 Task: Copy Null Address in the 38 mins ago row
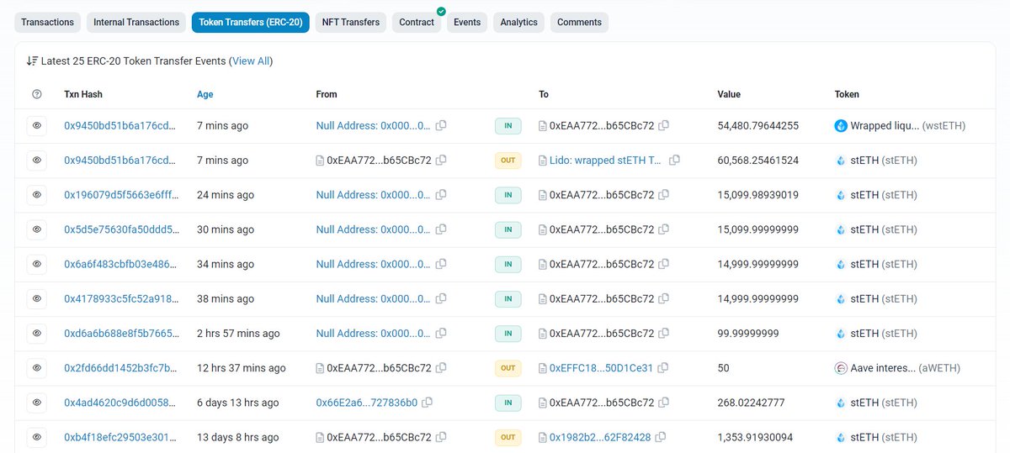441,298
